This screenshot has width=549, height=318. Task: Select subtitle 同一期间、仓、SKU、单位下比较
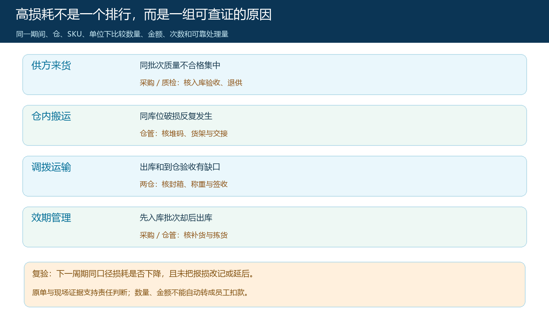coord(122,34)
